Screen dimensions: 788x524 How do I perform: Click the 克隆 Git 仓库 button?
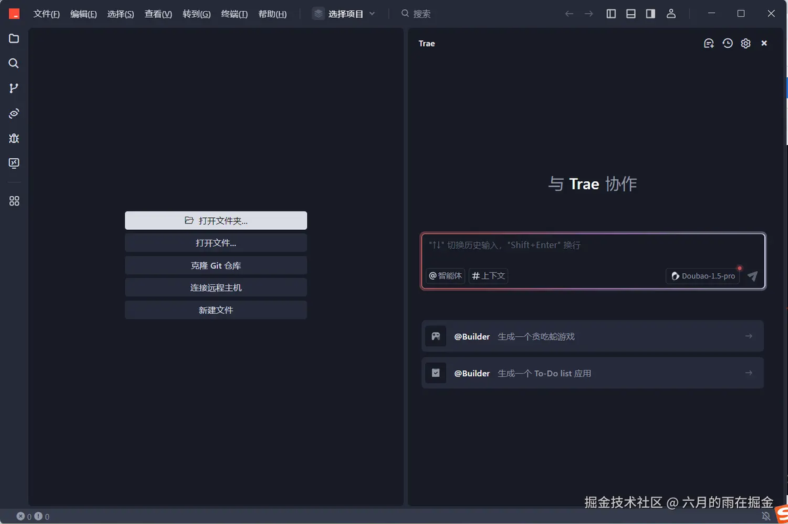[x=216, y=265]
